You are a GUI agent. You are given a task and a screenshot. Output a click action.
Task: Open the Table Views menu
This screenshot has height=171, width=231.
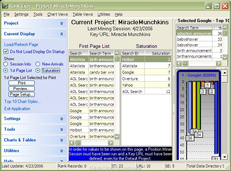(x=83, y=14)
